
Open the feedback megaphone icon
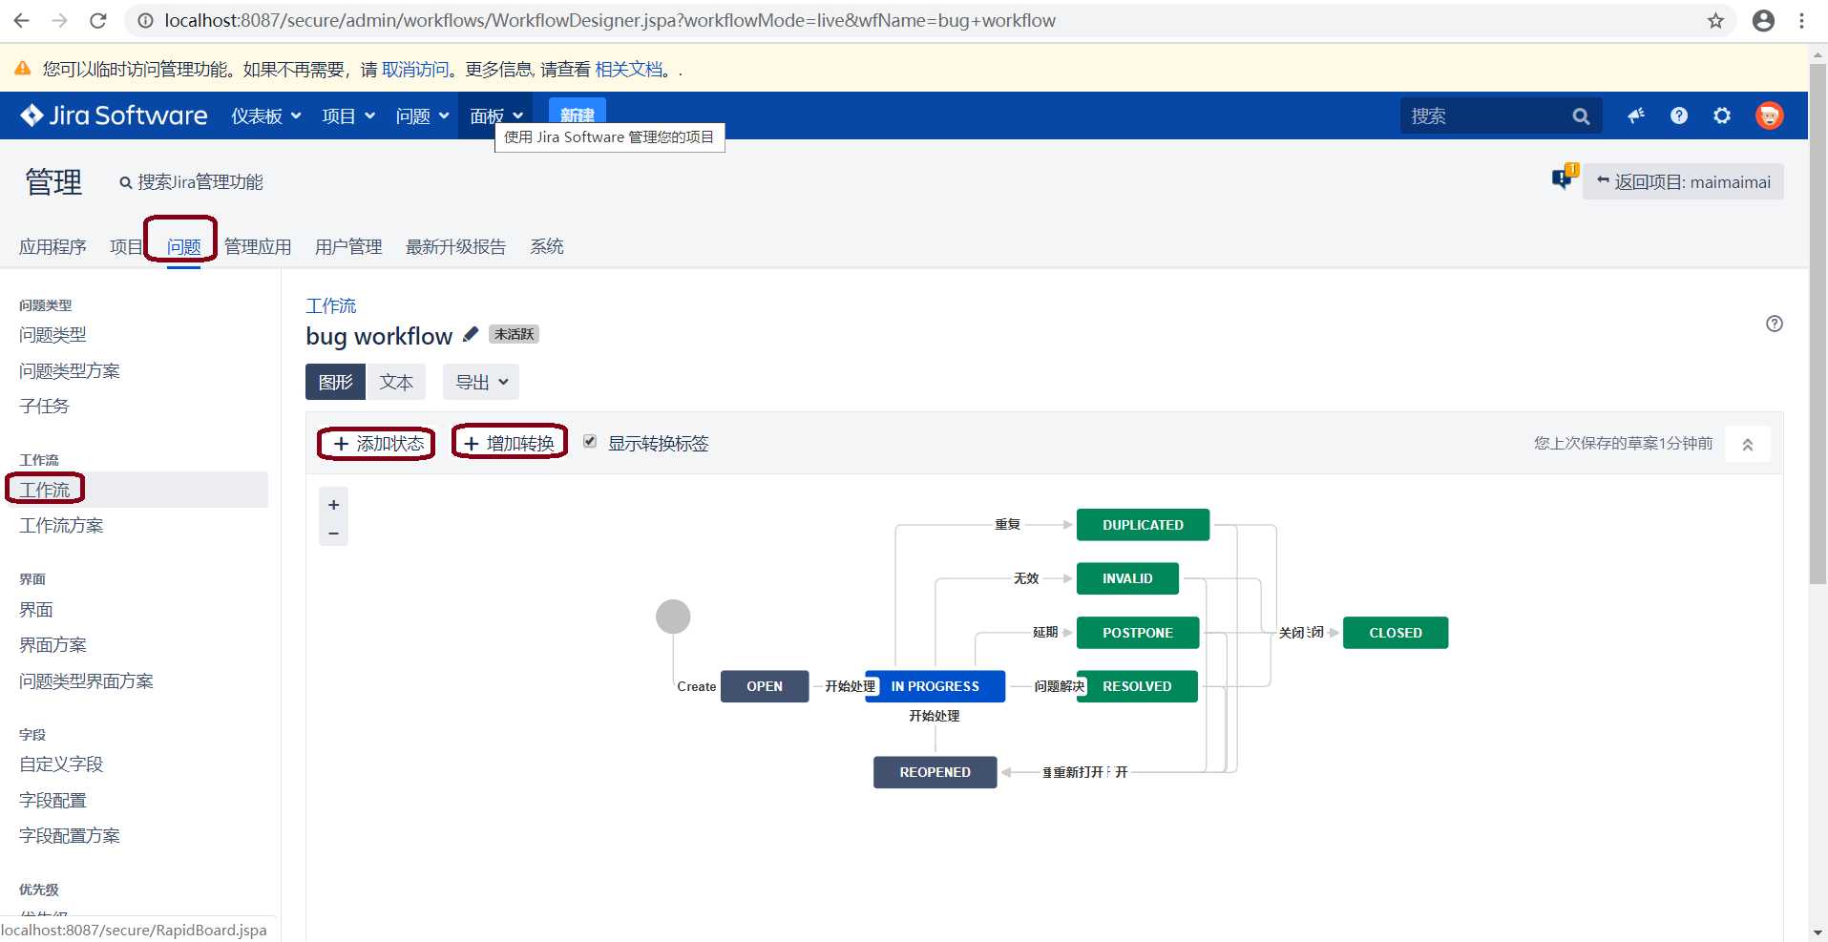click(x=1636, y=115)
